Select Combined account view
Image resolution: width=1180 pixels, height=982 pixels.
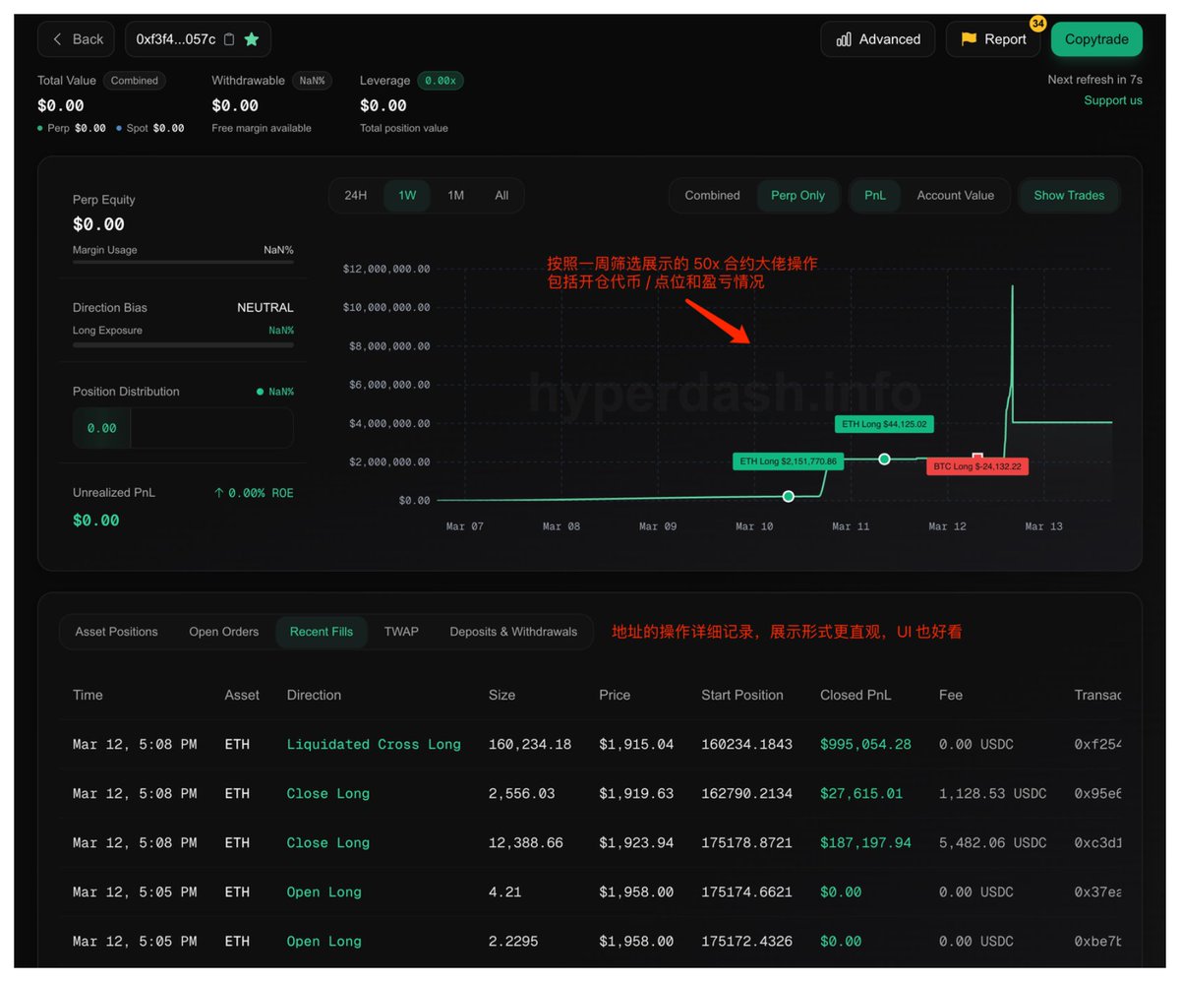pos(712,195)
